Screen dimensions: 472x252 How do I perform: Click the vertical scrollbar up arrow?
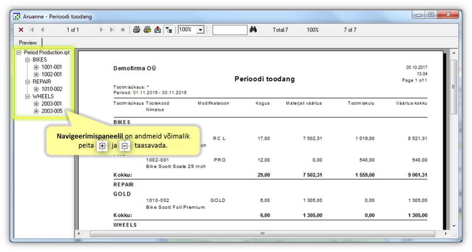(454, 53)
